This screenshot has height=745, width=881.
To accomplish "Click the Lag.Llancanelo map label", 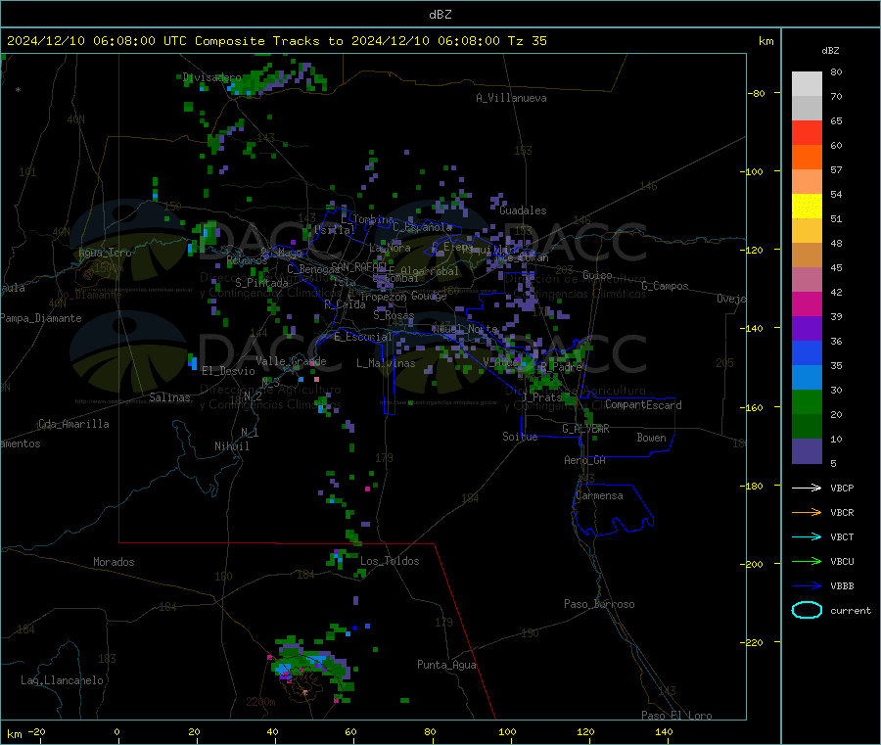I will (x=62, y=681).
